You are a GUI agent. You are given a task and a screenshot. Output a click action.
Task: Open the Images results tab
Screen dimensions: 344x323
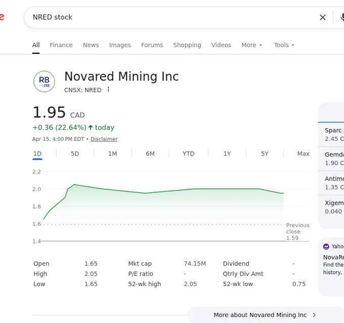pyautogui.click(x=120, y=45)
